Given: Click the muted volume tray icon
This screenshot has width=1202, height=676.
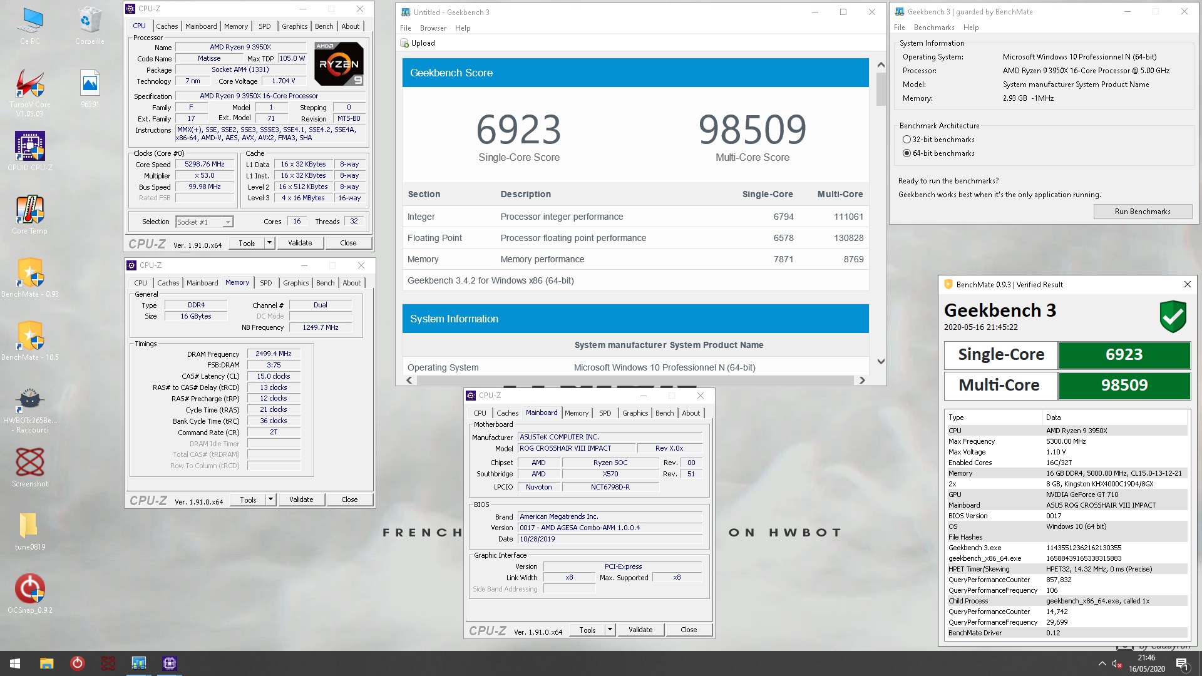Looking at the screenshot, I should tap(1116, 663).
